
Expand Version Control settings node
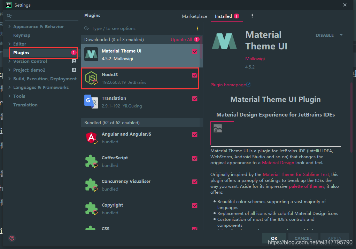9,61
